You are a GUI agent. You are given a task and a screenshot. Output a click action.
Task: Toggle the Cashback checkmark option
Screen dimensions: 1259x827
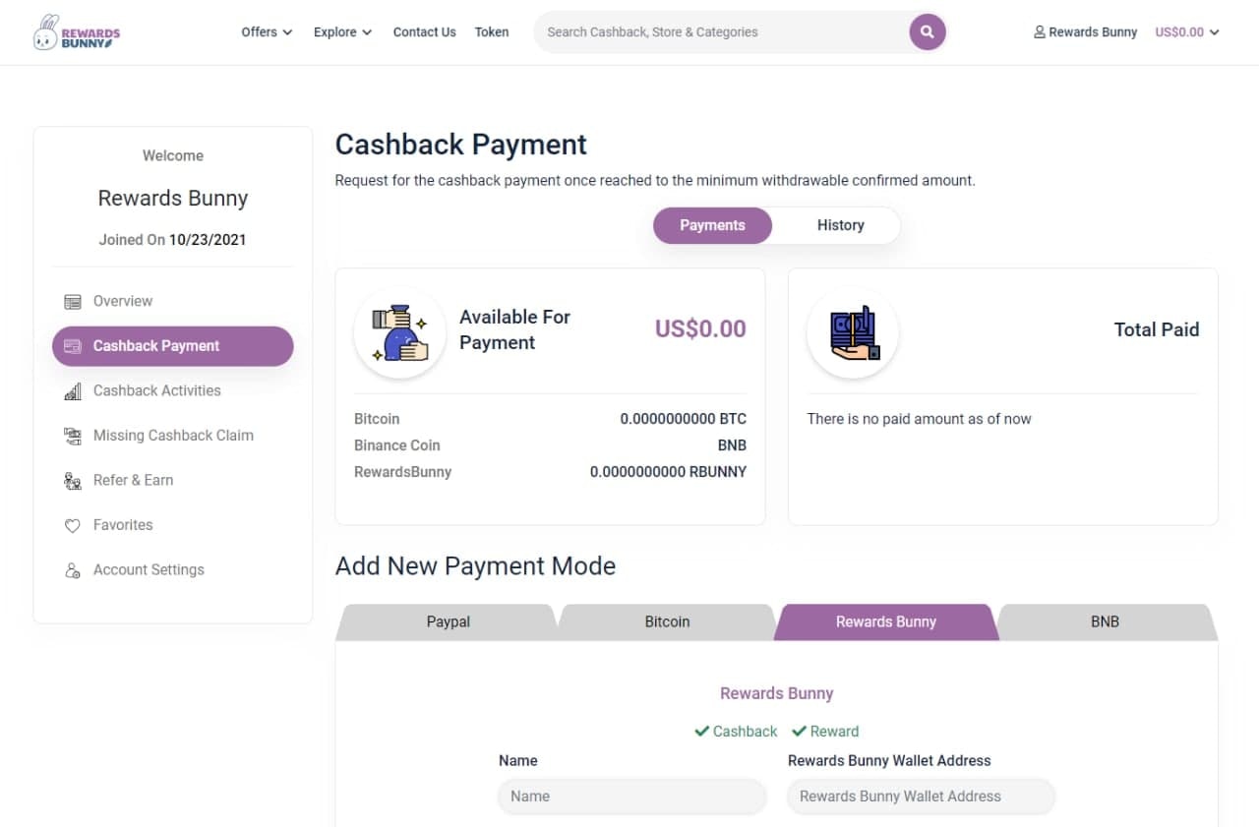tap(735, 731)
